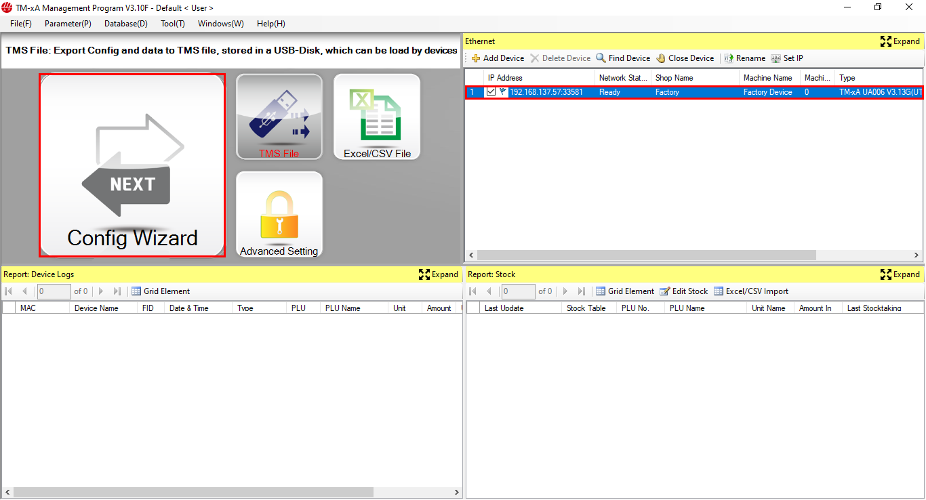The height and width of the screenshot is (500, 926).
Task: Click the Shop Name column header
Action: coord(695,78)
